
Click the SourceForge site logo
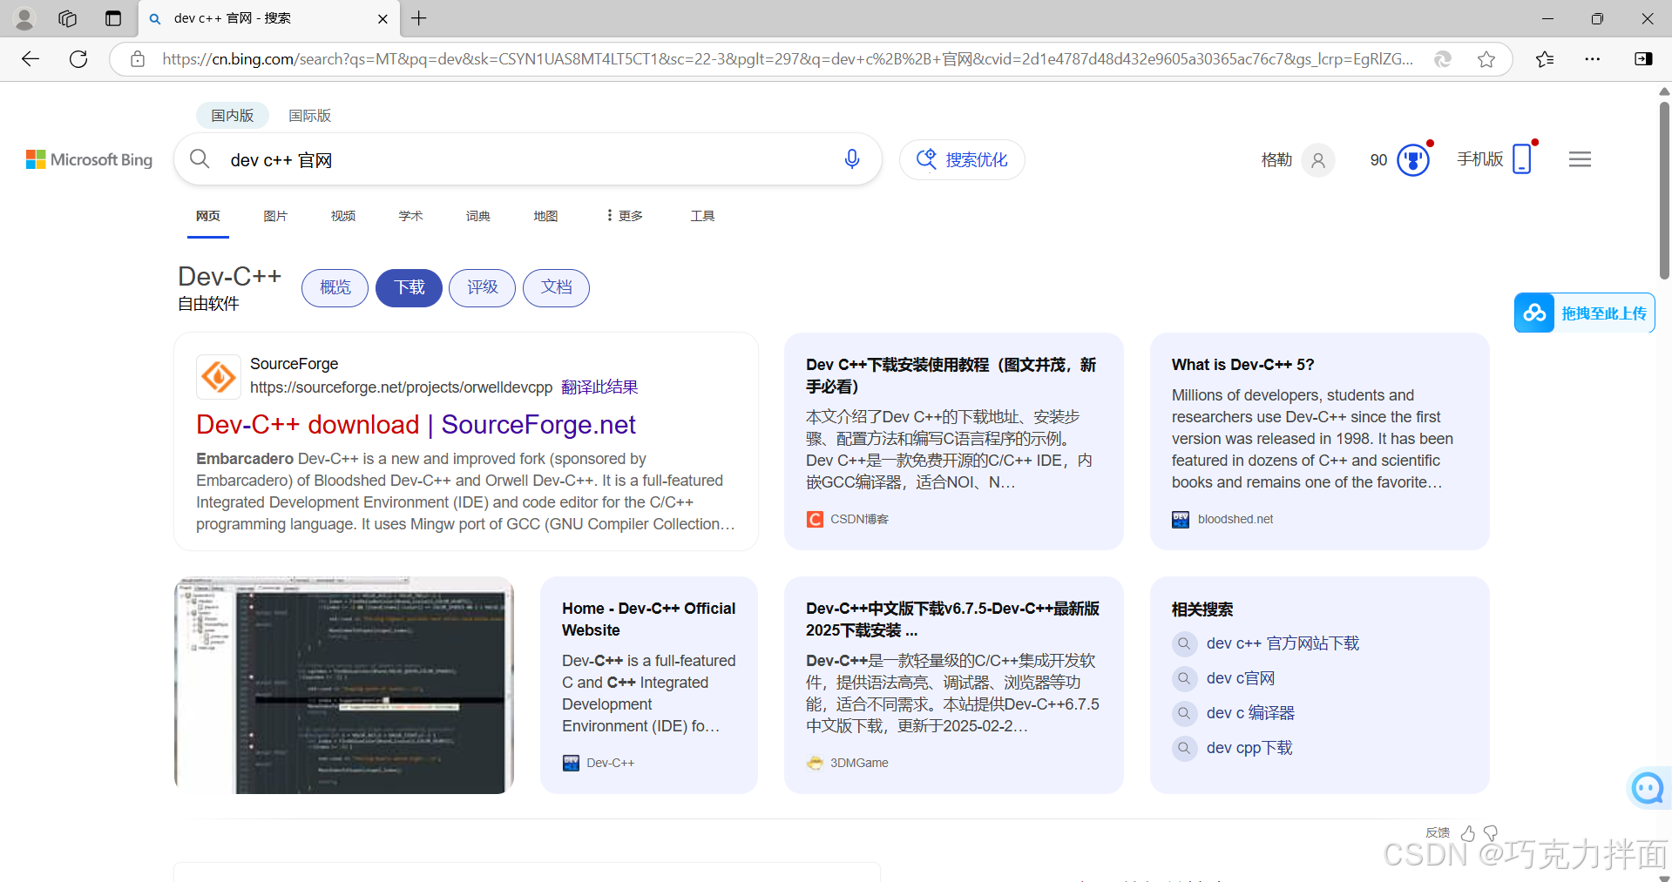click(x=219, y=377)
